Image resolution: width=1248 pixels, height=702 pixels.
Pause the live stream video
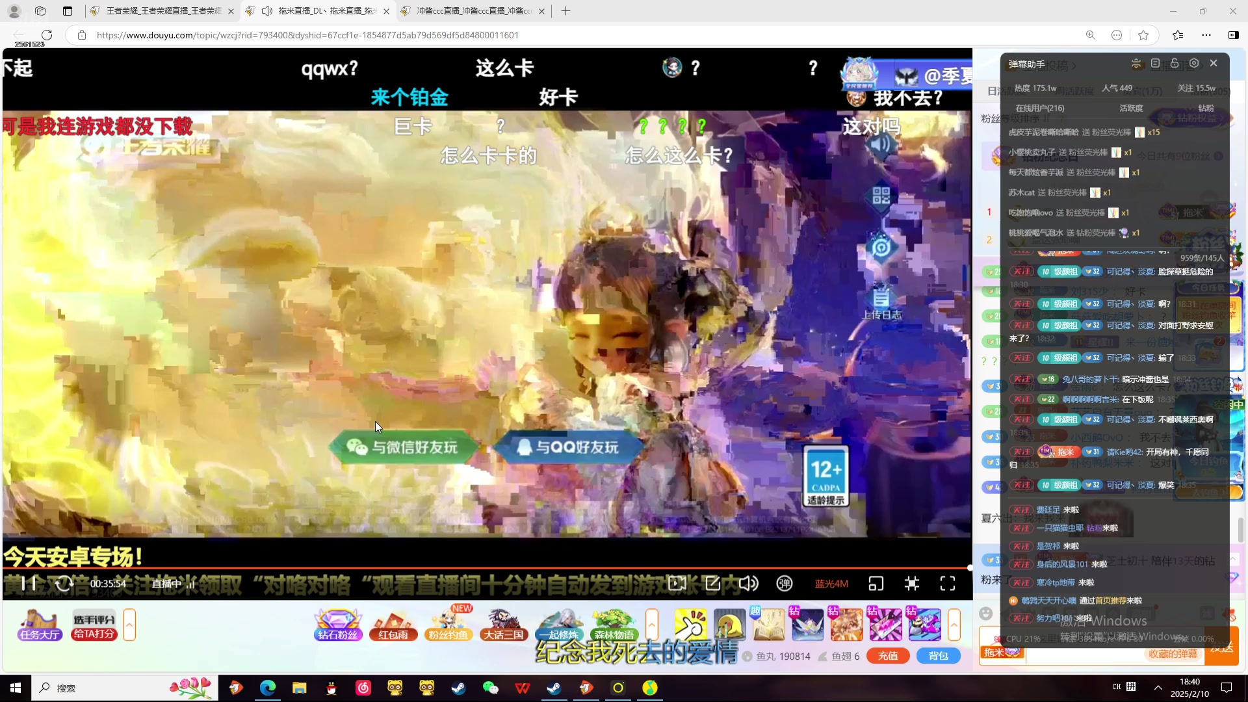[x=29, y=583]
